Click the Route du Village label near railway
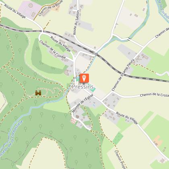 (60, 44)
